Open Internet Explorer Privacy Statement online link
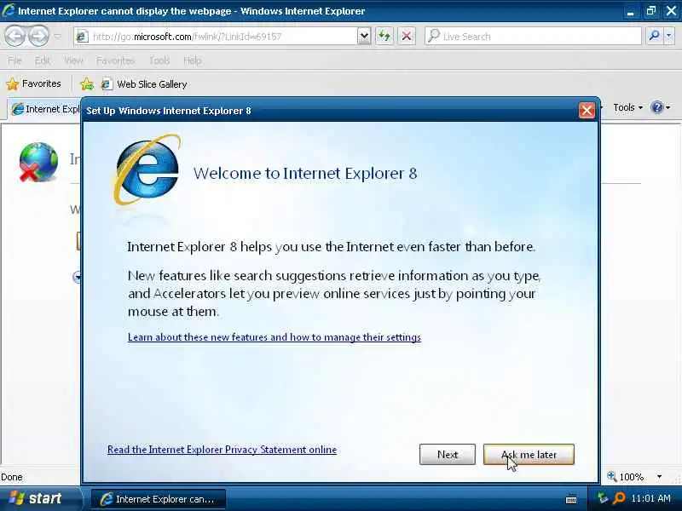The width and height of the screenshot is (682, 511). [222, 450]
